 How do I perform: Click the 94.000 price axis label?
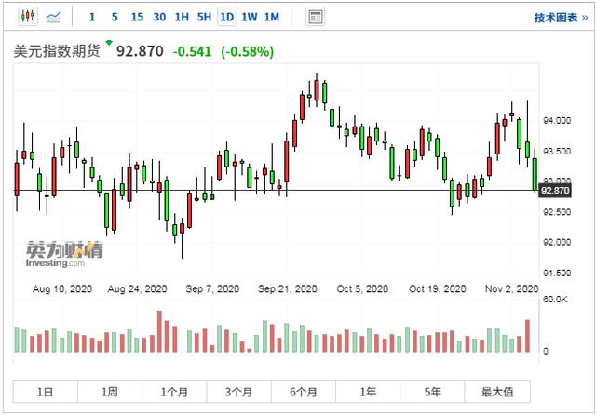(557, 121)
